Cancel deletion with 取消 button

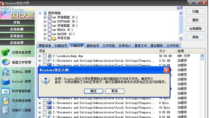[x=115, y=91]
